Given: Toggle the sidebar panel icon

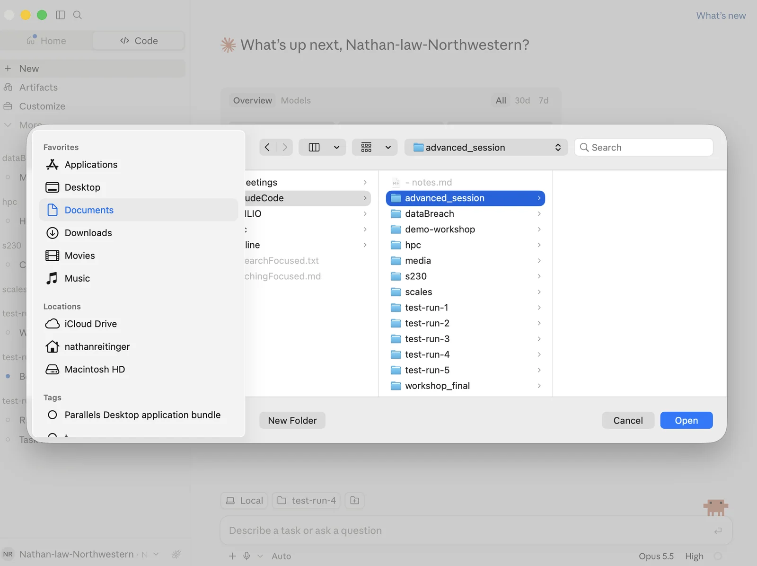Looking at the screenshot, I should (60, 15).
